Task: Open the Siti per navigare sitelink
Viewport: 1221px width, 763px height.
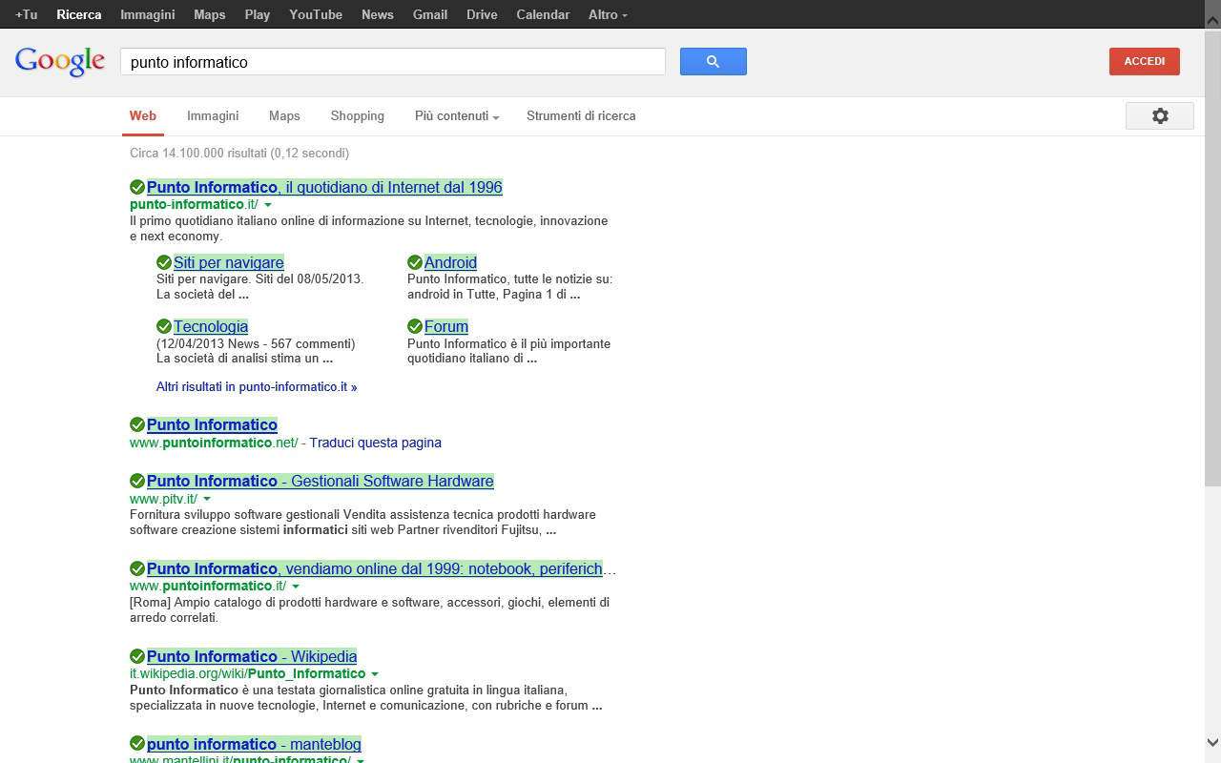Action: (x=229, y=262)
